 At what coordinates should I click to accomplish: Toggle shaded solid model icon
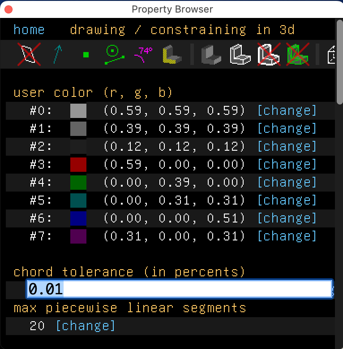211,54
